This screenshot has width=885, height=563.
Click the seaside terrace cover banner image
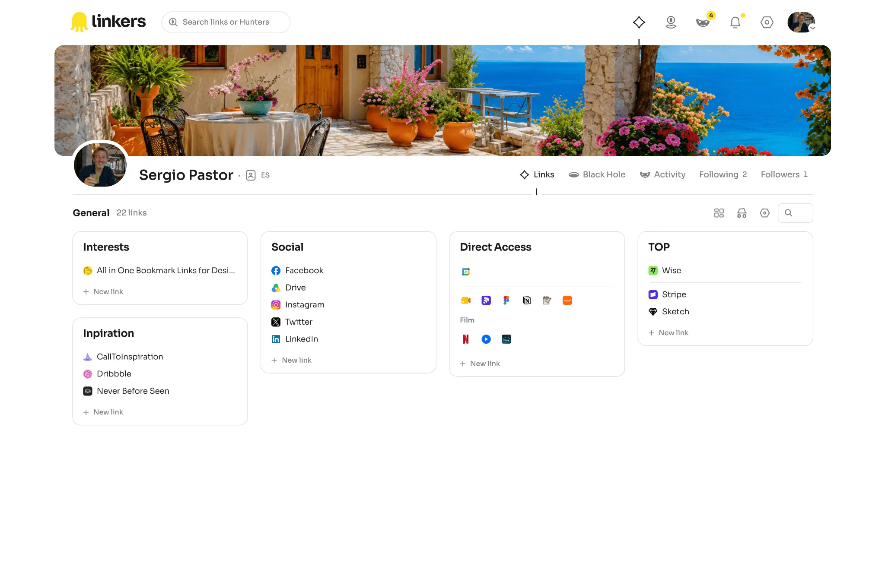pos(442,100)
